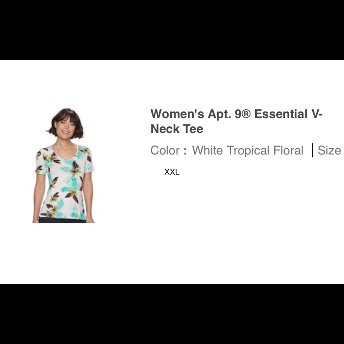Select the XXL size value
Viewport: 344px width, 344px height.
[x=172, y=172]
